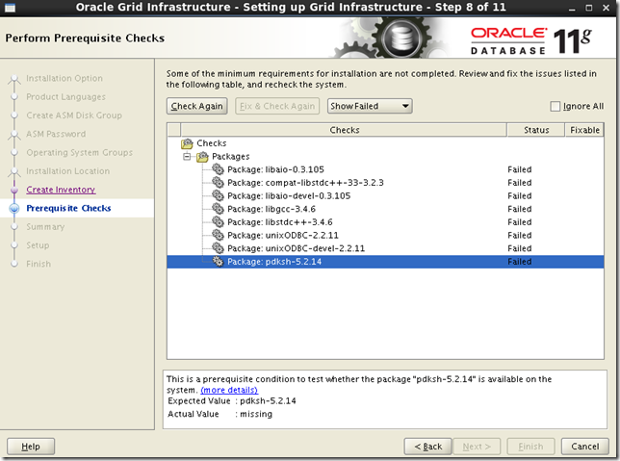Enable the Ignore All checkbox
Screen dimensions: 620x461
pos(555,106)
